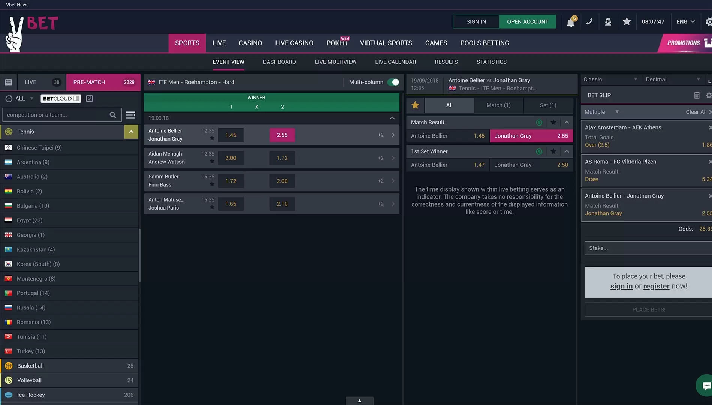Select odds 1.45 for Antoine Bellier
Viewport: 712px width, 405px height.
pyautogui.click(x=231, y=135)
